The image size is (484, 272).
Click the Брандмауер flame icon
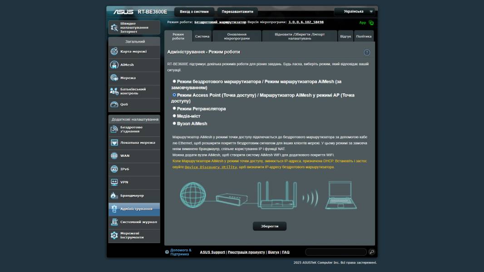114,195
